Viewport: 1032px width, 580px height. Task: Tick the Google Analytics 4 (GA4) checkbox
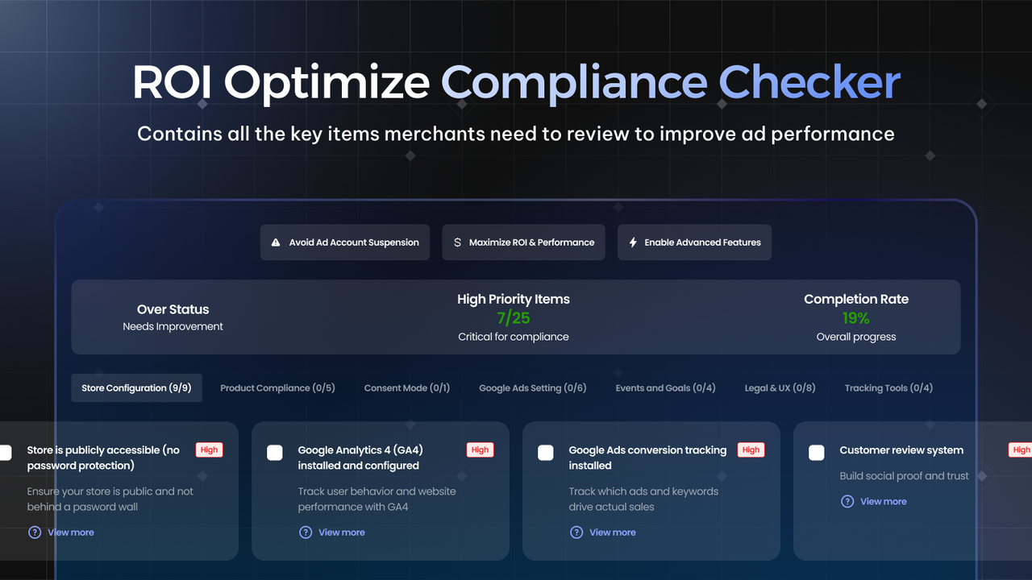point(275,453)
